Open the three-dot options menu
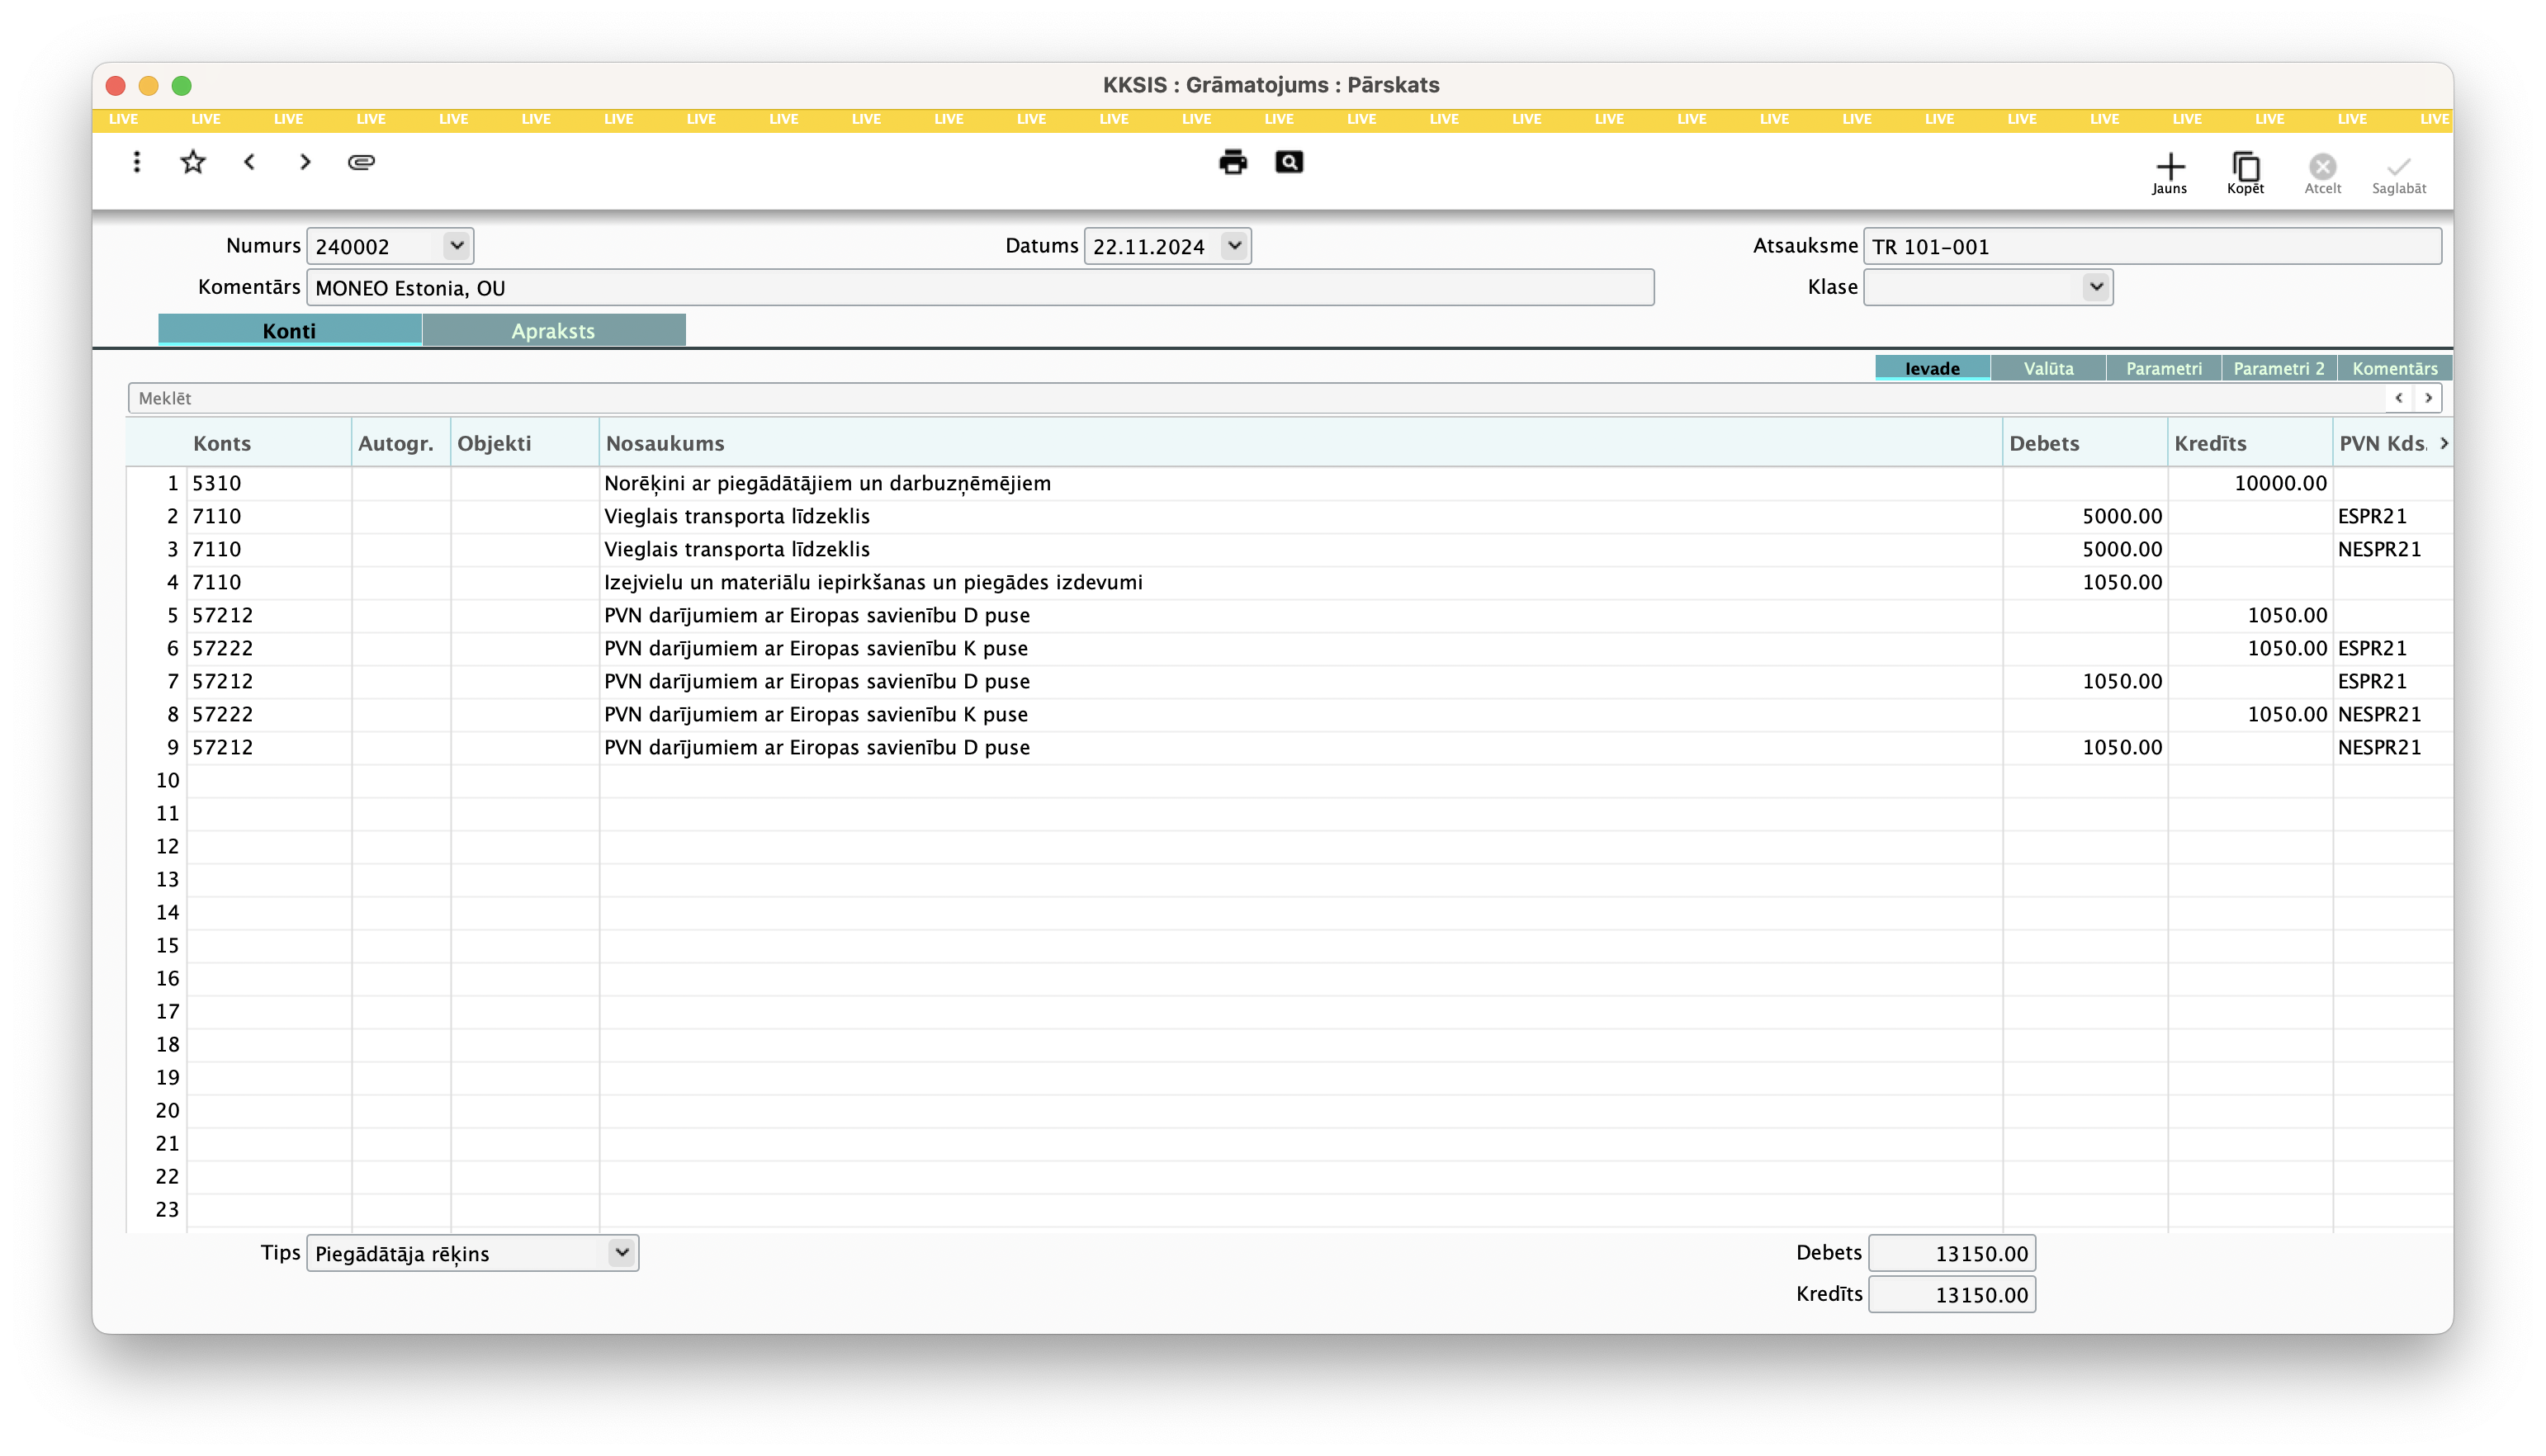 click(137, 162)
